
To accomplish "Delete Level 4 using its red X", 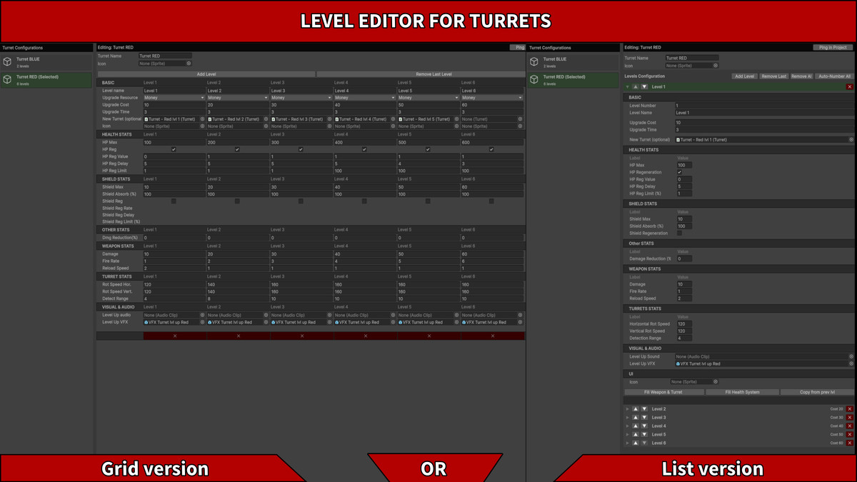I will pyautogui.click(x=849, y=426).
